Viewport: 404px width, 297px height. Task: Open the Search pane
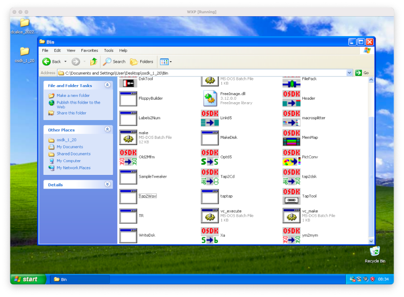click(x=114, y=62)
